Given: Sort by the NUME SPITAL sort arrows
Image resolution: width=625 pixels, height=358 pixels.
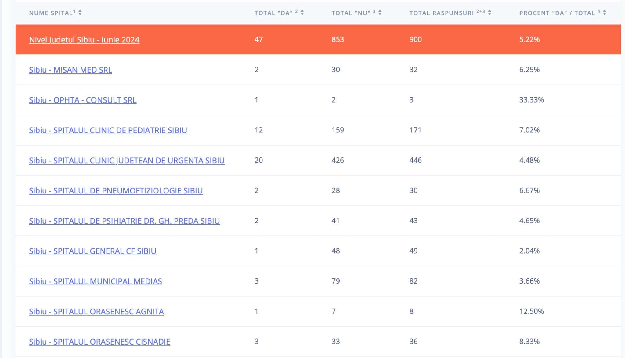Looking at the screenshot, I should (x=80, y=13).
